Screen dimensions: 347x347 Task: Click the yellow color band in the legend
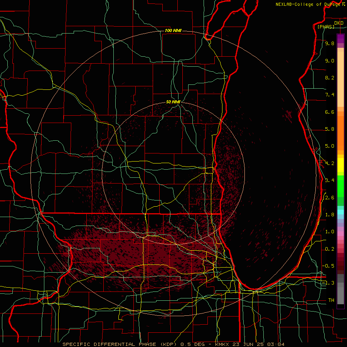pos(340,165)
